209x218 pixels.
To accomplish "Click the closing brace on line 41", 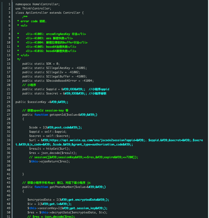I will 23,174.
